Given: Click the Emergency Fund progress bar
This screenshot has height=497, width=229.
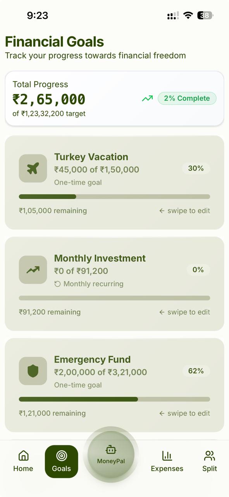Looking at the screenshot, I should 114,399.
